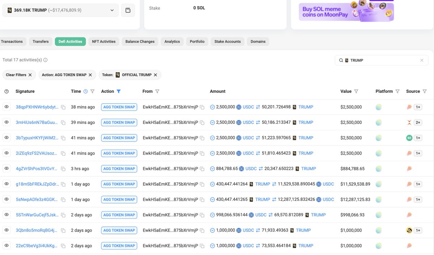Screen dimensions: 434x255
Task: Open the NFT Activities tab
Action: pos(104,42)
